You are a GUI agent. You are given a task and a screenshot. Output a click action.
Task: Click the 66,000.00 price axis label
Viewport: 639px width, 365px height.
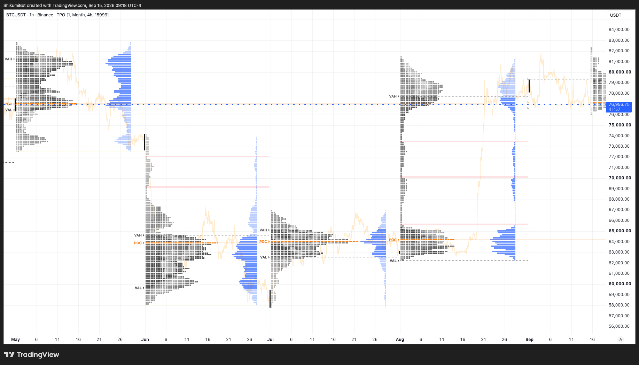pos(619,220)
